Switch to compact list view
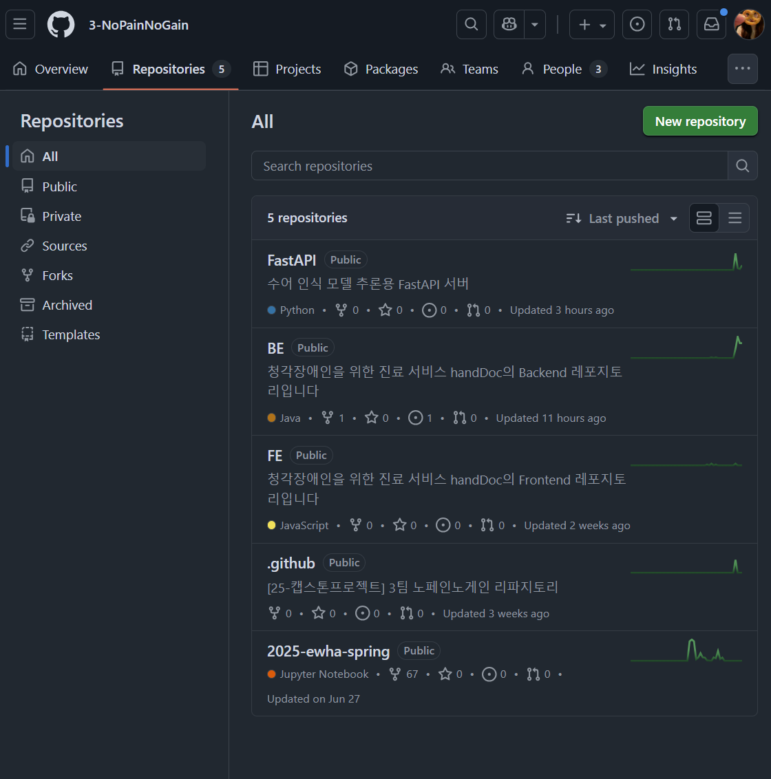Viewport: 771px width, 779px height. click(735, 218)
